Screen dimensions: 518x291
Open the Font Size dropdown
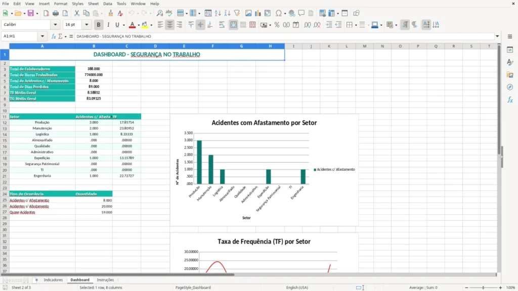click(x=87, y=24)
